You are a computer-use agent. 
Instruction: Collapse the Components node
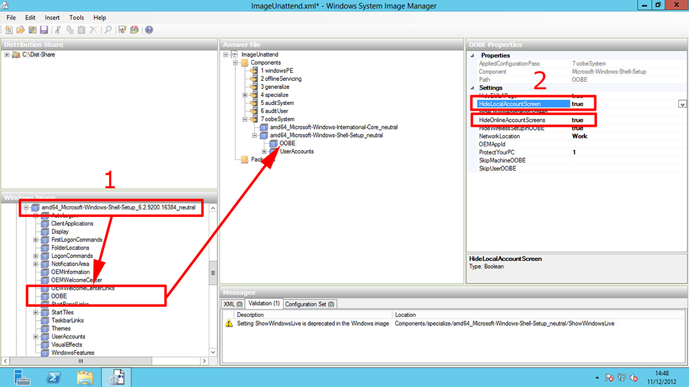[x=236, y=63]
